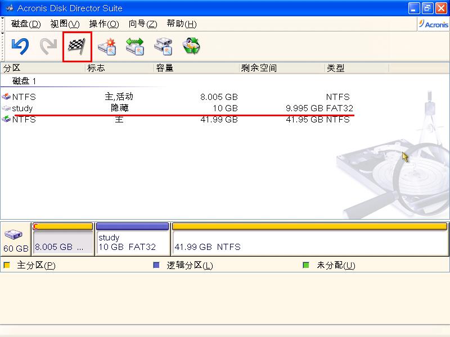The height and width of the screenshot is (337, 450).
Task: Minimize the Acronis Disk Director window
Action: (414, 8)
